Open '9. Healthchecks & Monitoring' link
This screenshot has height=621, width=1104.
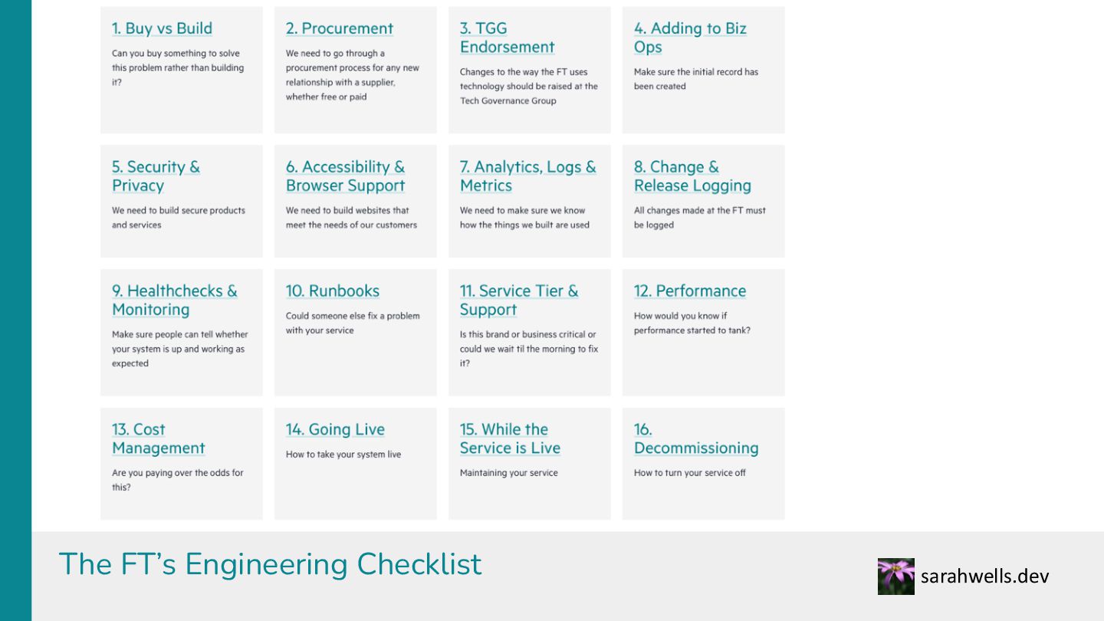tap(175, 300)
